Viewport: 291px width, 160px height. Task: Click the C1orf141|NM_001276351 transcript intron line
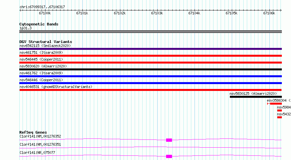point(150,147)
